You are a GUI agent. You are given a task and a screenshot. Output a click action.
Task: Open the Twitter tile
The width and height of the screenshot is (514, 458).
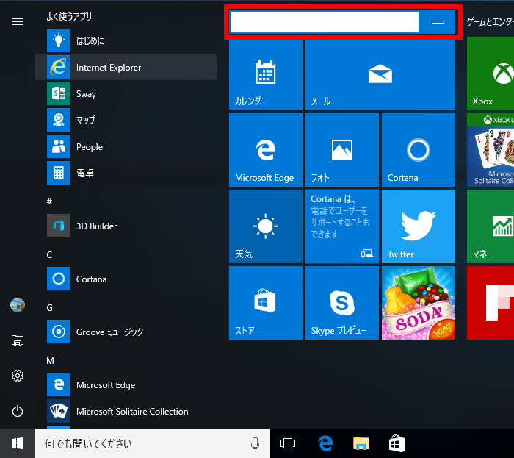419,226
